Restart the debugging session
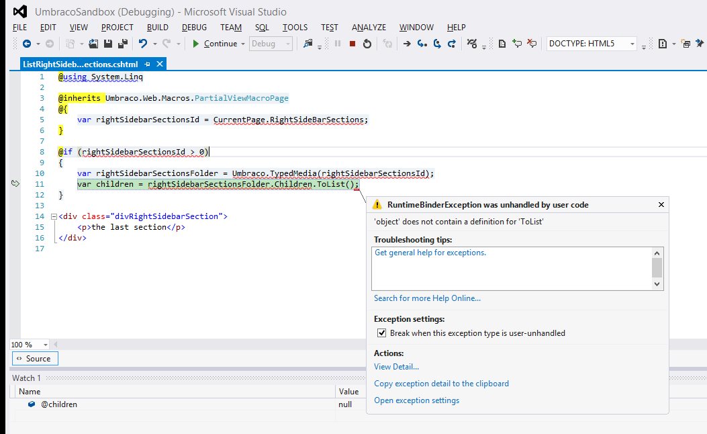Screen dimensions: 707x434 pyautogui.click(x=367, y=44)
